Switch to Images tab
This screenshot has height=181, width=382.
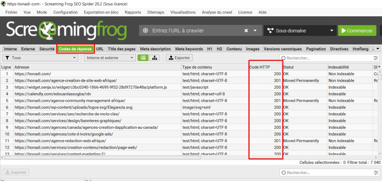click(x=253, y=49)
